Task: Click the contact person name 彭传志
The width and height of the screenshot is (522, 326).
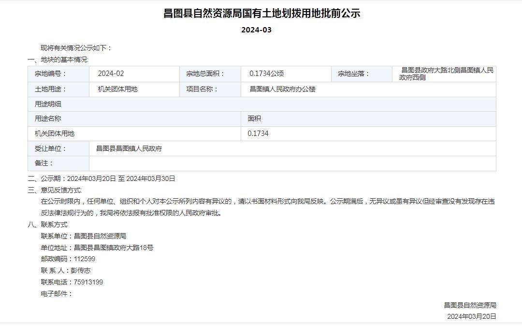Action: [82, 270]
